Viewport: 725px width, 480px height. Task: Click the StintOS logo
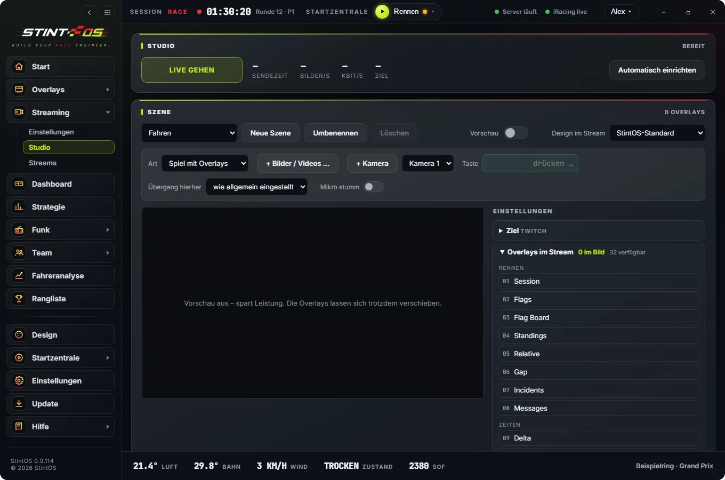tap(61, 36)
